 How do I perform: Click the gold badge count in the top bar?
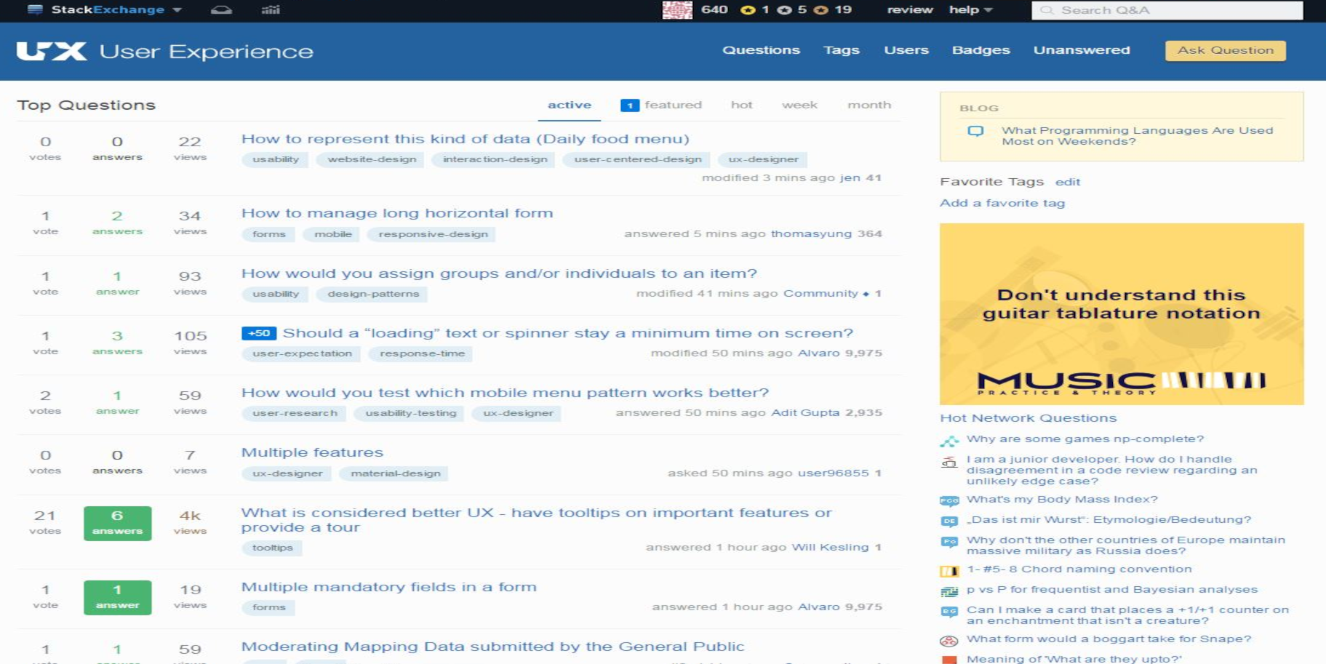click(x=755, y=9)
